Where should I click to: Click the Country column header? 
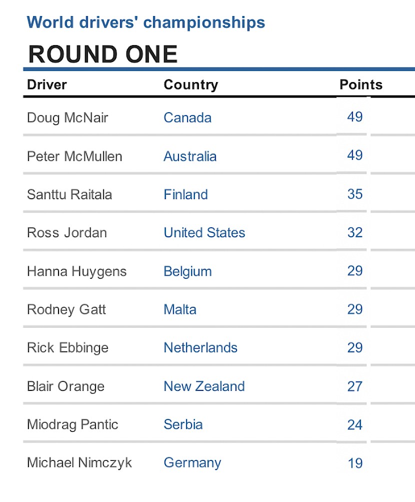coord(191,85)
